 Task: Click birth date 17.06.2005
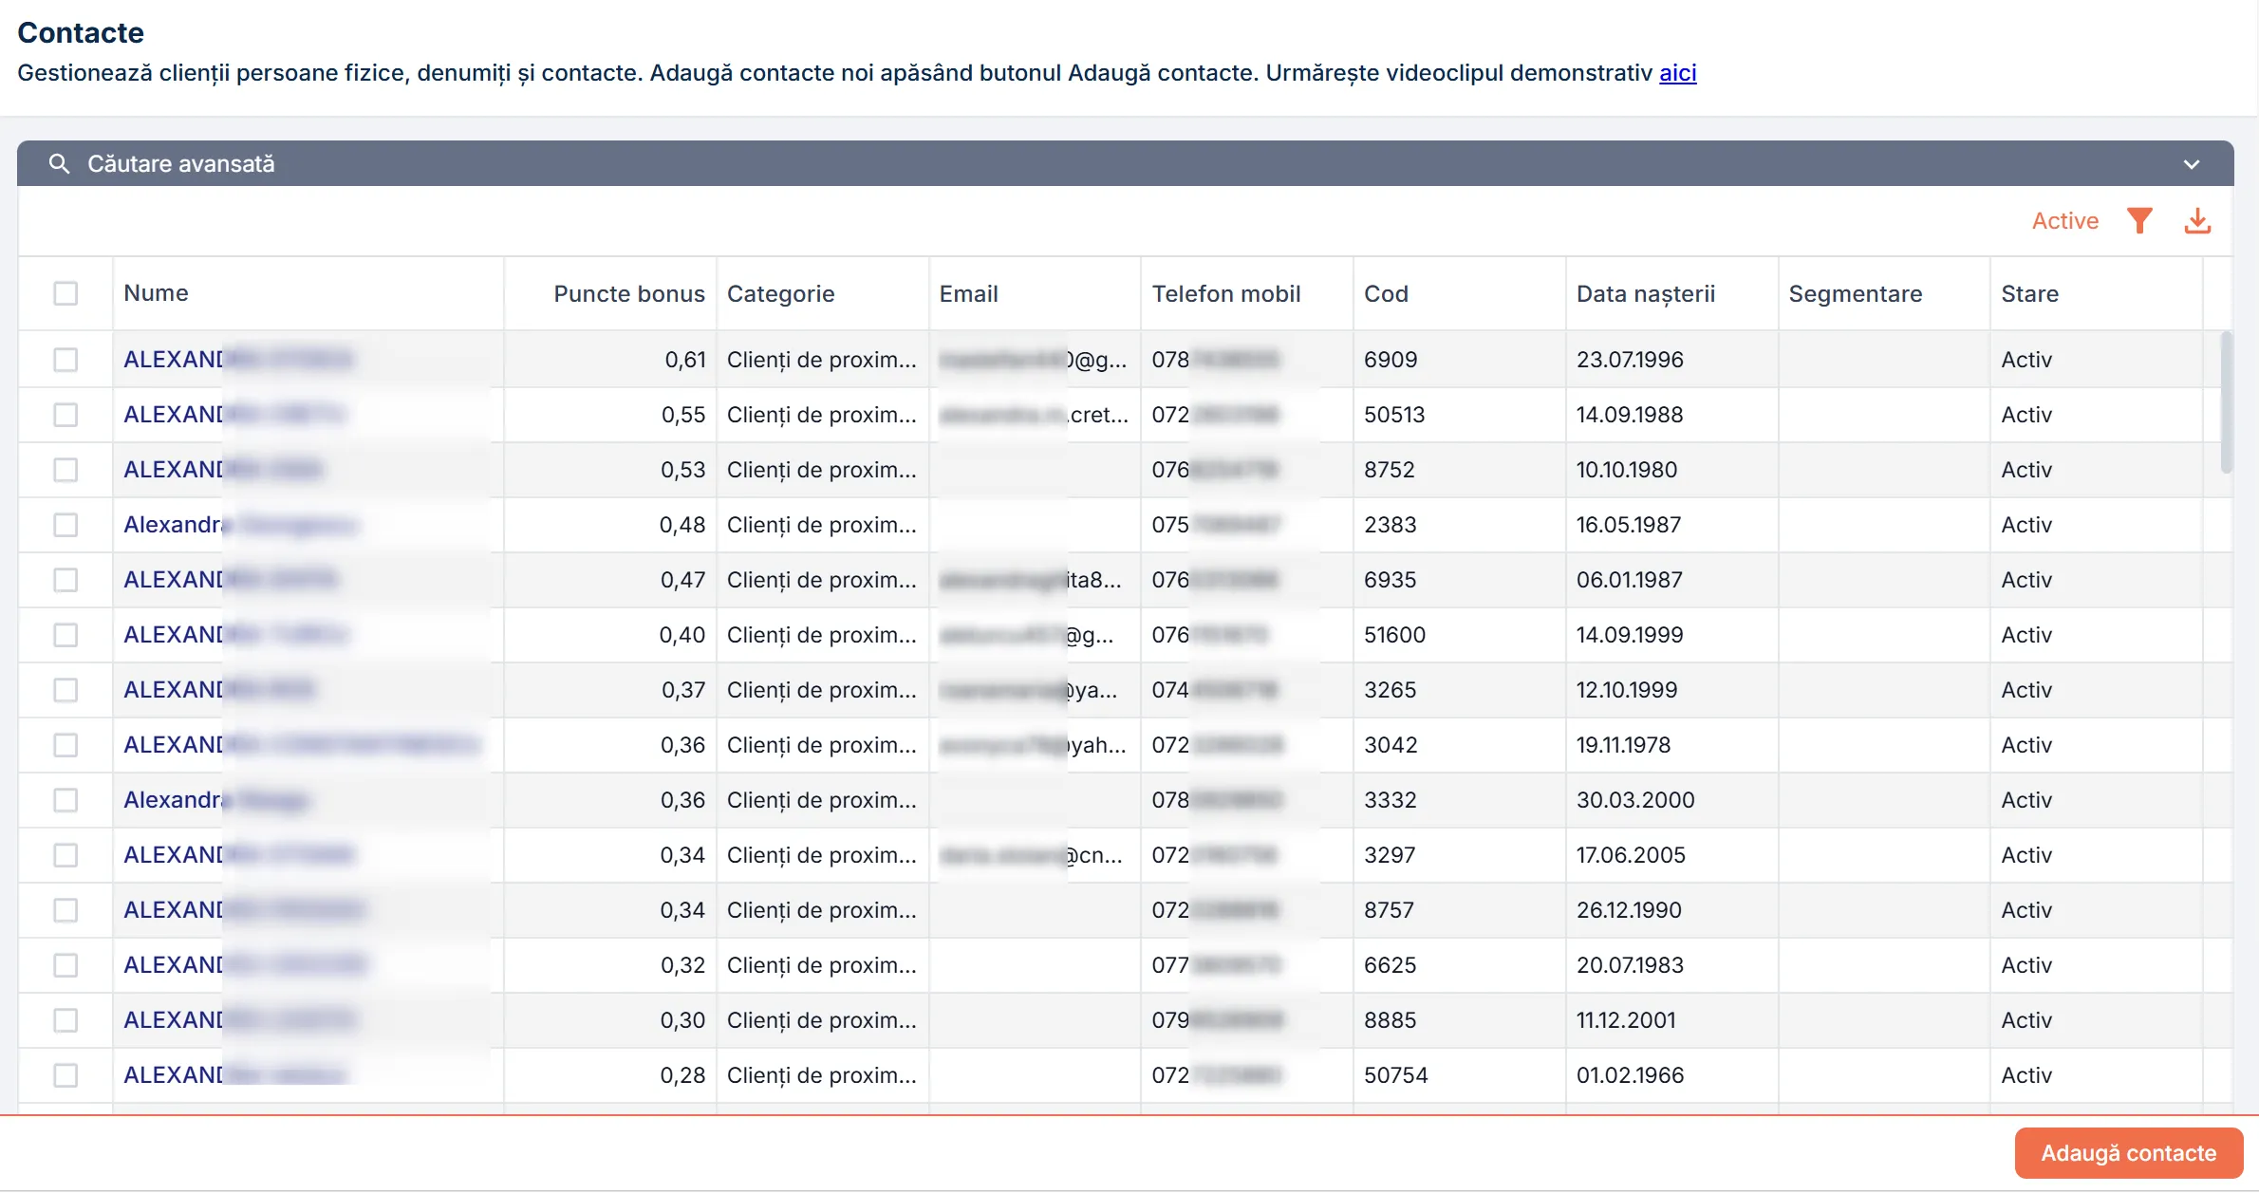pos(1631,855)
